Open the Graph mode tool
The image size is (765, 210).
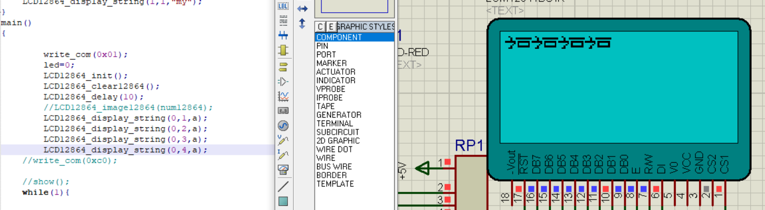tap(283, 97)
